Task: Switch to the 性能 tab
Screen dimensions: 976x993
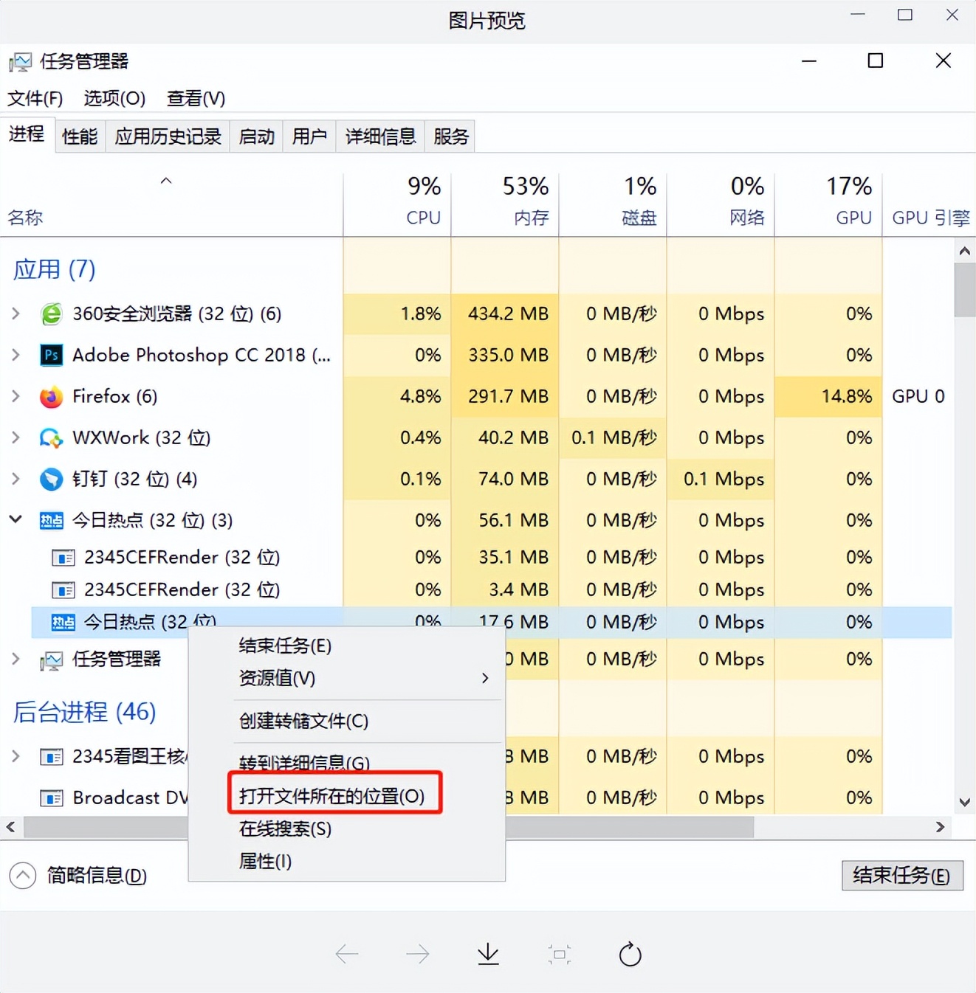Action: (x=80, y=136)
